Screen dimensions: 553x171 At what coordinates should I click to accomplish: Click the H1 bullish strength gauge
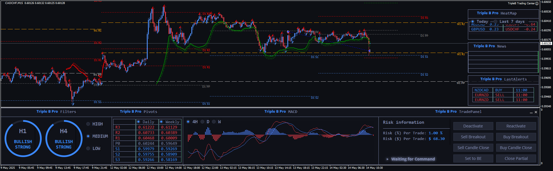coord(23,139)
